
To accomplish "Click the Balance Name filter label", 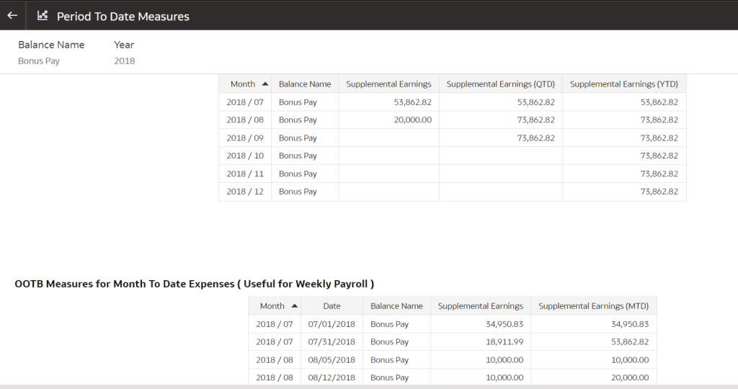I will tap(51, 45).
